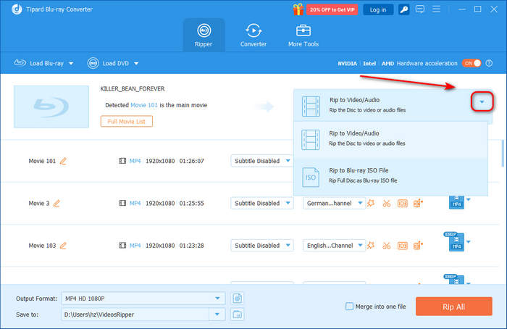
Task: Click the Save to path field
Action: click(x=135, y=314)
